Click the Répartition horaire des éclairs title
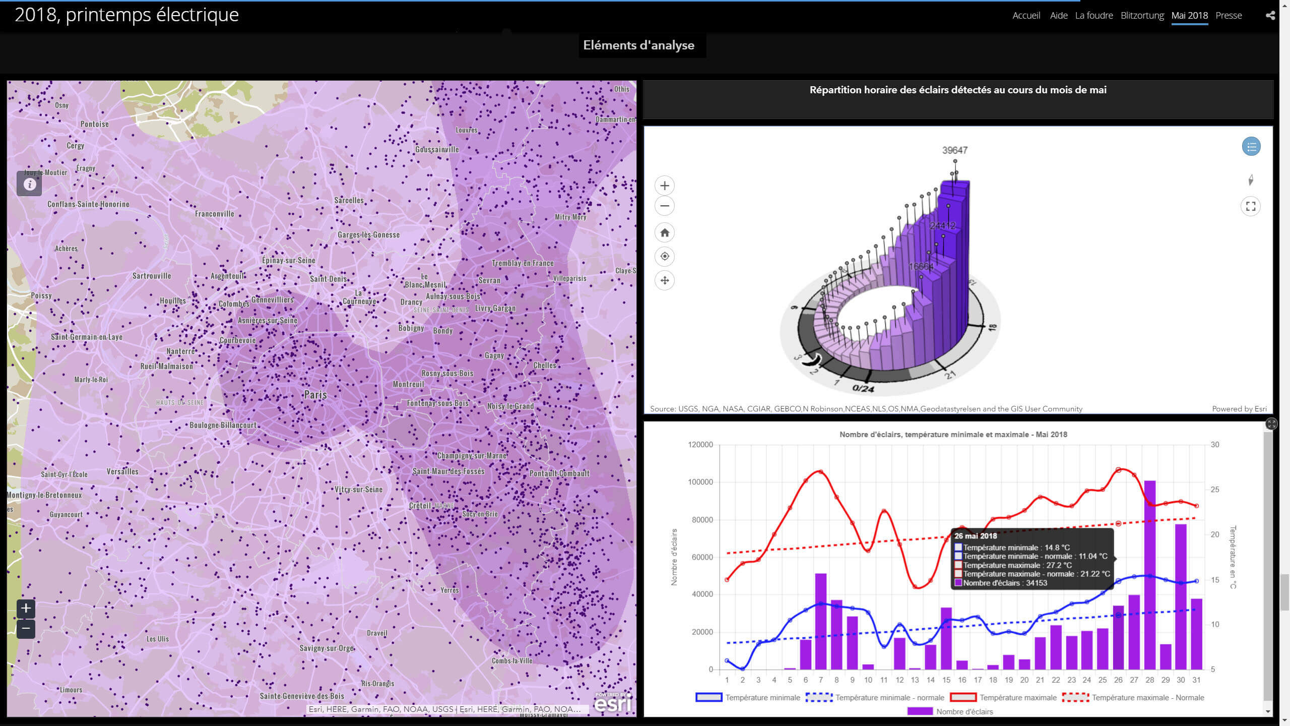The height and width of the screenshot is (726, 1290). 958,90
